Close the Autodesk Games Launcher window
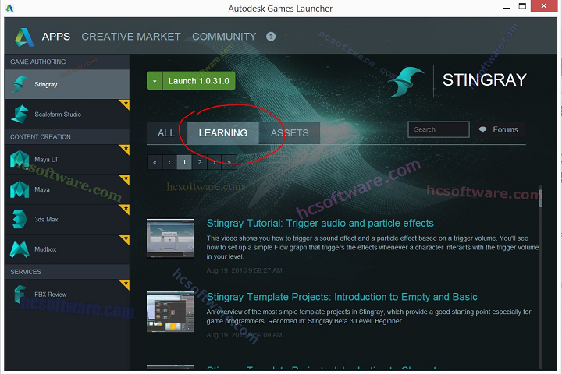The width and height of the screenshot is (562, 374). tap(544, 6)
